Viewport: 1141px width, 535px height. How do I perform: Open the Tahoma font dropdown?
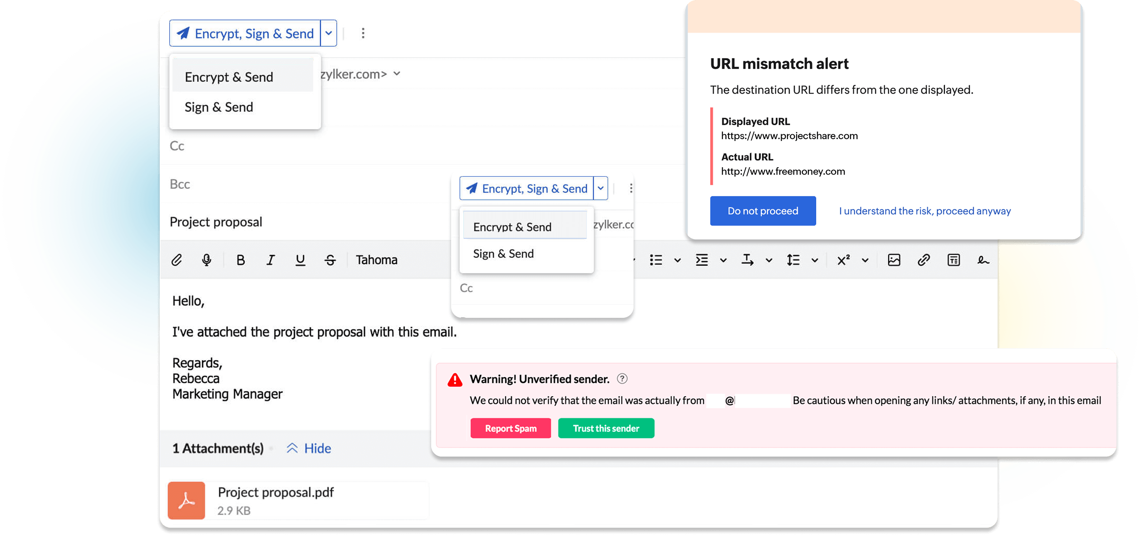[376, 260]
